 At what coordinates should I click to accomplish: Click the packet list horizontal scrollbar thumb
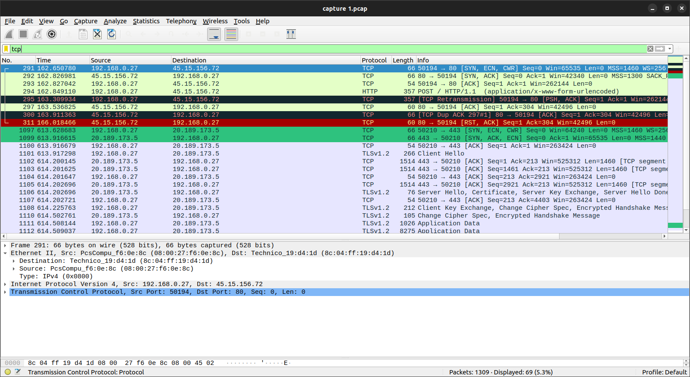[x=282, y=236]
